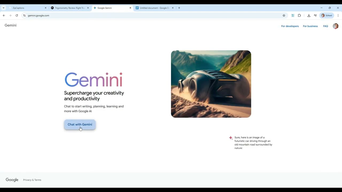
Task: Open the School profile chip
Action: click(327, 15)
